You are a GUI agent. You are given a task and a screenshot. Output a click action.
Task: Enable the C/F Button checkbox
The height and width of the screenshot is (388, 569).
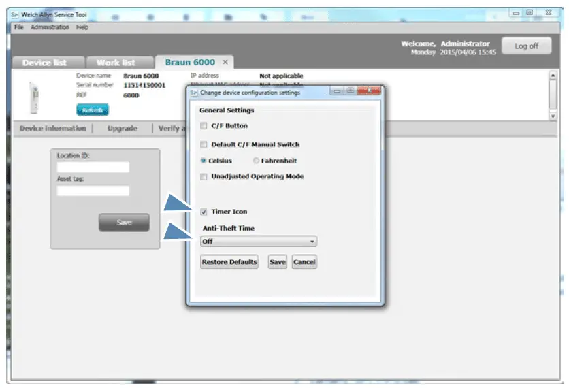pyautogui.click(x=204, y=125)
